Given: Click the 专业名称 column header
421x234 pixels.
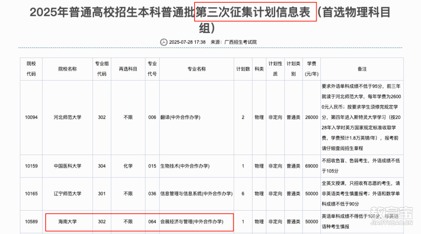Looking at the screenshot, I should 196,69.
